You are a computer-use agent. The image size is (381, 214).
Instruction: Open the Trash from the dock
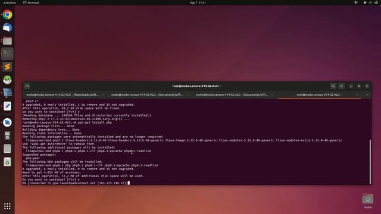click(x=7, y=162)
